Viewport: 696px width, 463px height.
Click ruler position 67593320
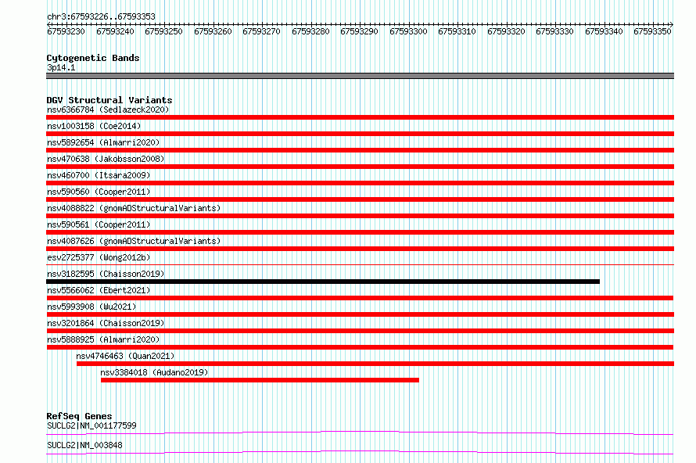pyautogui.click(x=506, y=31)
